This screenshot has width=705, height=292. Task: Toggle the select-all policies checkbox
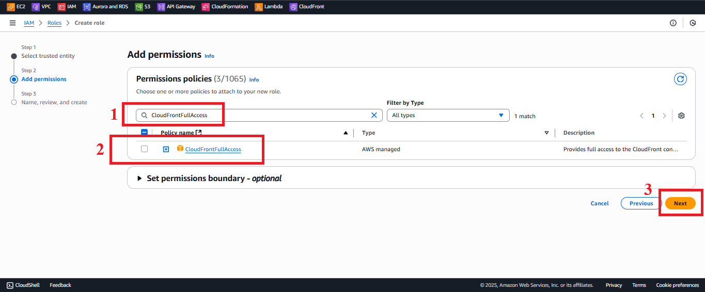pos(144,133)
